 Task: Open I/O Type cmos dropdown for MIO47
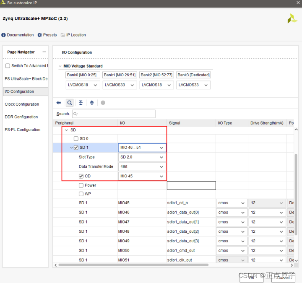click(x=232, y=222)
